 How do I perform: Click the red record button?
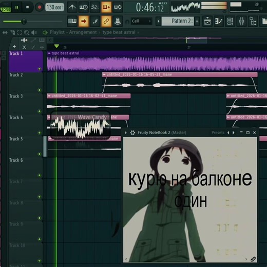[40, 7]
